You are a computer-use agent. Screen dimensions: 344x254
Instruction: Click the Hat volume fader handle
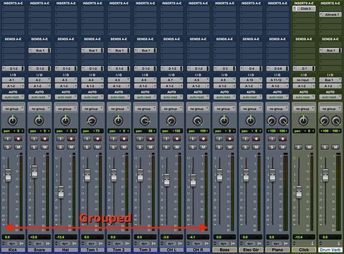point(61,191)
